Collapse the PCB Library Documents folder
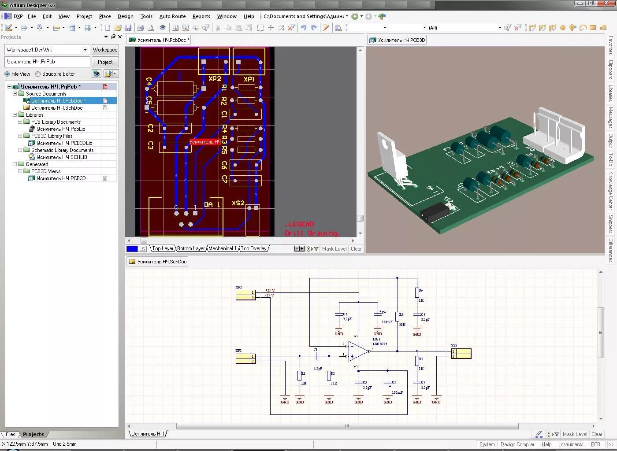The height and width of the screenshot is (451, 617). (x=20, y=122)
